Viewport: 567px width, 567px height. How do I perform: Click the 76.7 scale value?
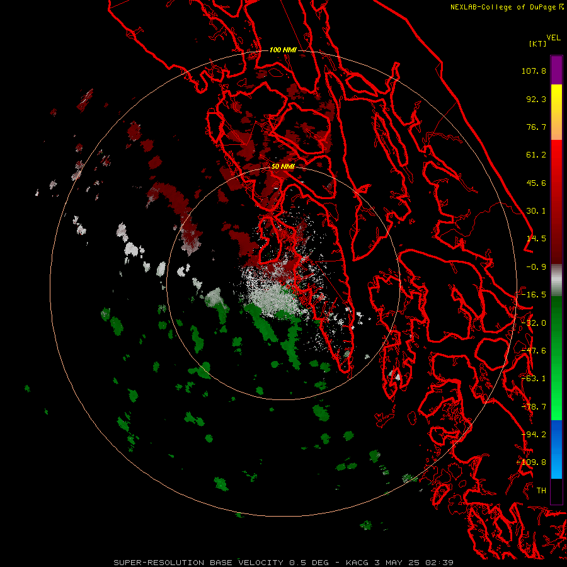pos(536,127)
